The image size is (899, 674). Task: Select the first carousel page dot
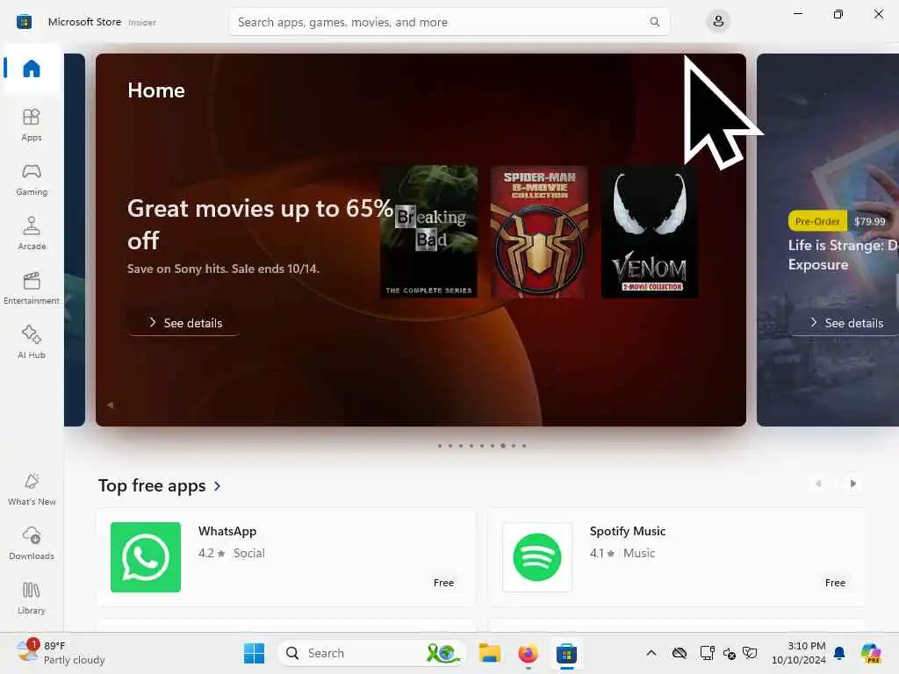coord(440,445)
